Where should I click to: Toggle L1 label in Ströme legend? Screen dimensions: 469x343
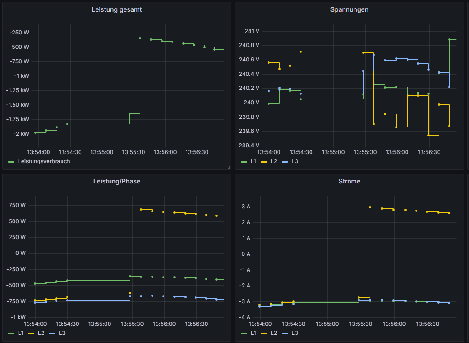point(253,333)
